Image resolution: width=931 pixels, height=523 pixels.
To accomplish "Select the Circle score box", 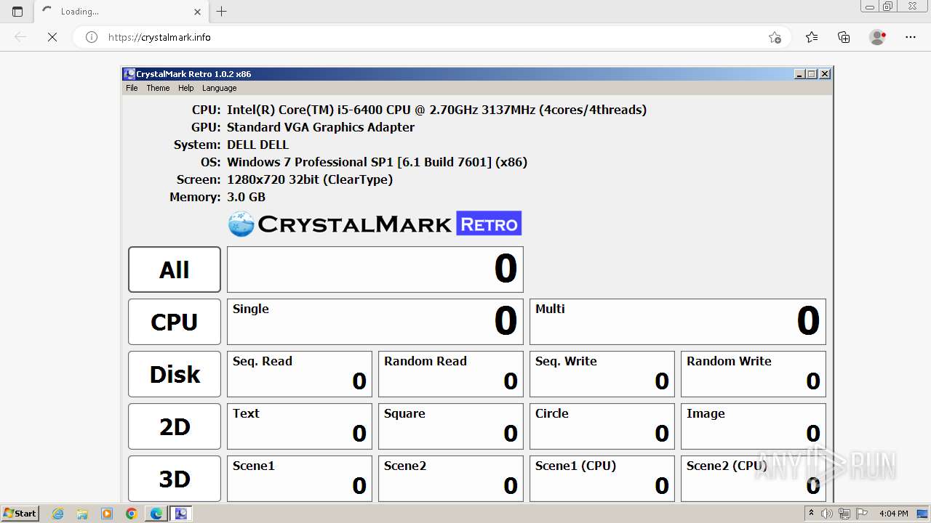I will click(602, 426).
